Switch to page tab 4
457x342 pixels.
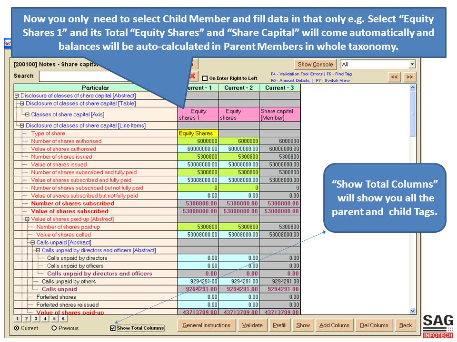coord(45,318)
